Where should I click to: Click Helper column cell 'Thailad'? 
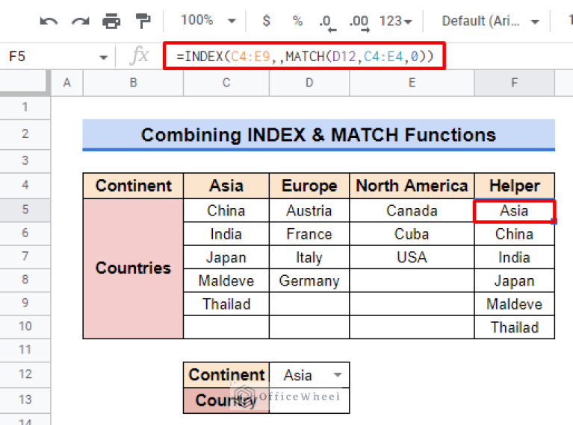514,327
